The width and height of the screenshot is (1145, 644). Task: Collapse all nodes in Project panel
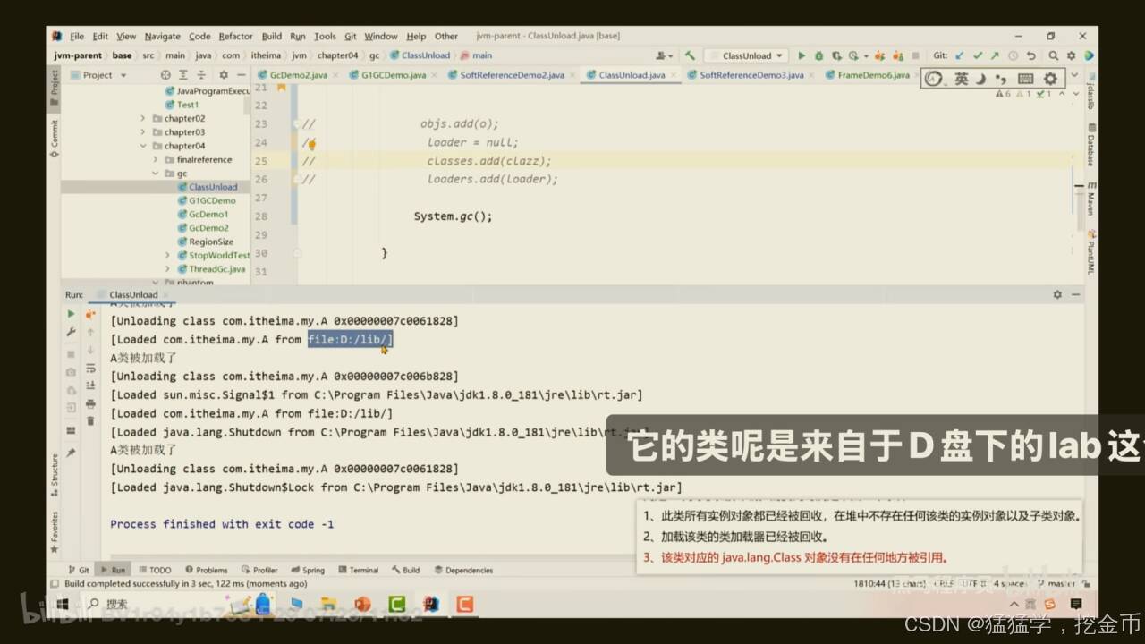(203, 75)
